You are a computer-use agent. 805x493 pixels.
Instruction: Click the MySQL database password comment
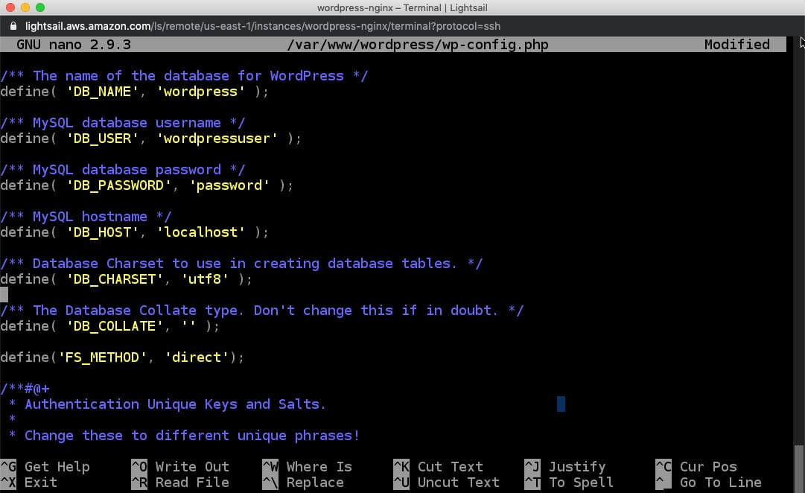(123, 170)
